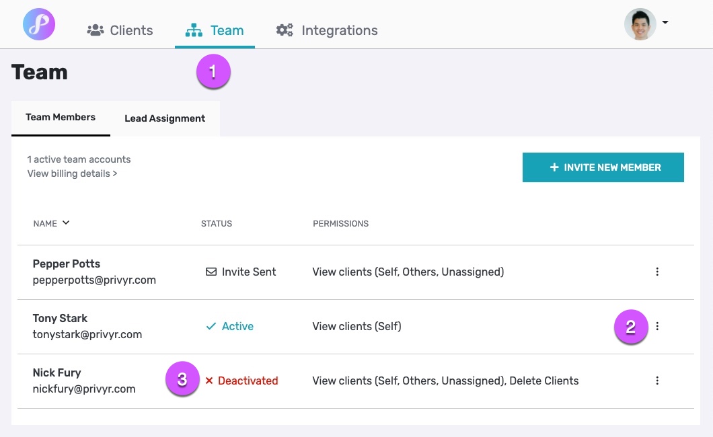
Task: Click the profile avatar photo
Action: click(x=640, y=24)
